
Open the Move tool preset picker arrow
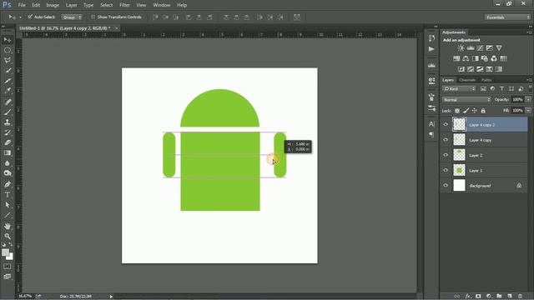point(20,17)
